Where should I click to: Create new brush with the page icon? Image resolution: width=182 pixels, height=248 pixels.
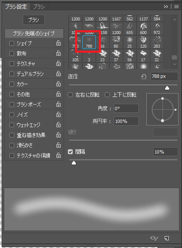click(x=167, y=238)
